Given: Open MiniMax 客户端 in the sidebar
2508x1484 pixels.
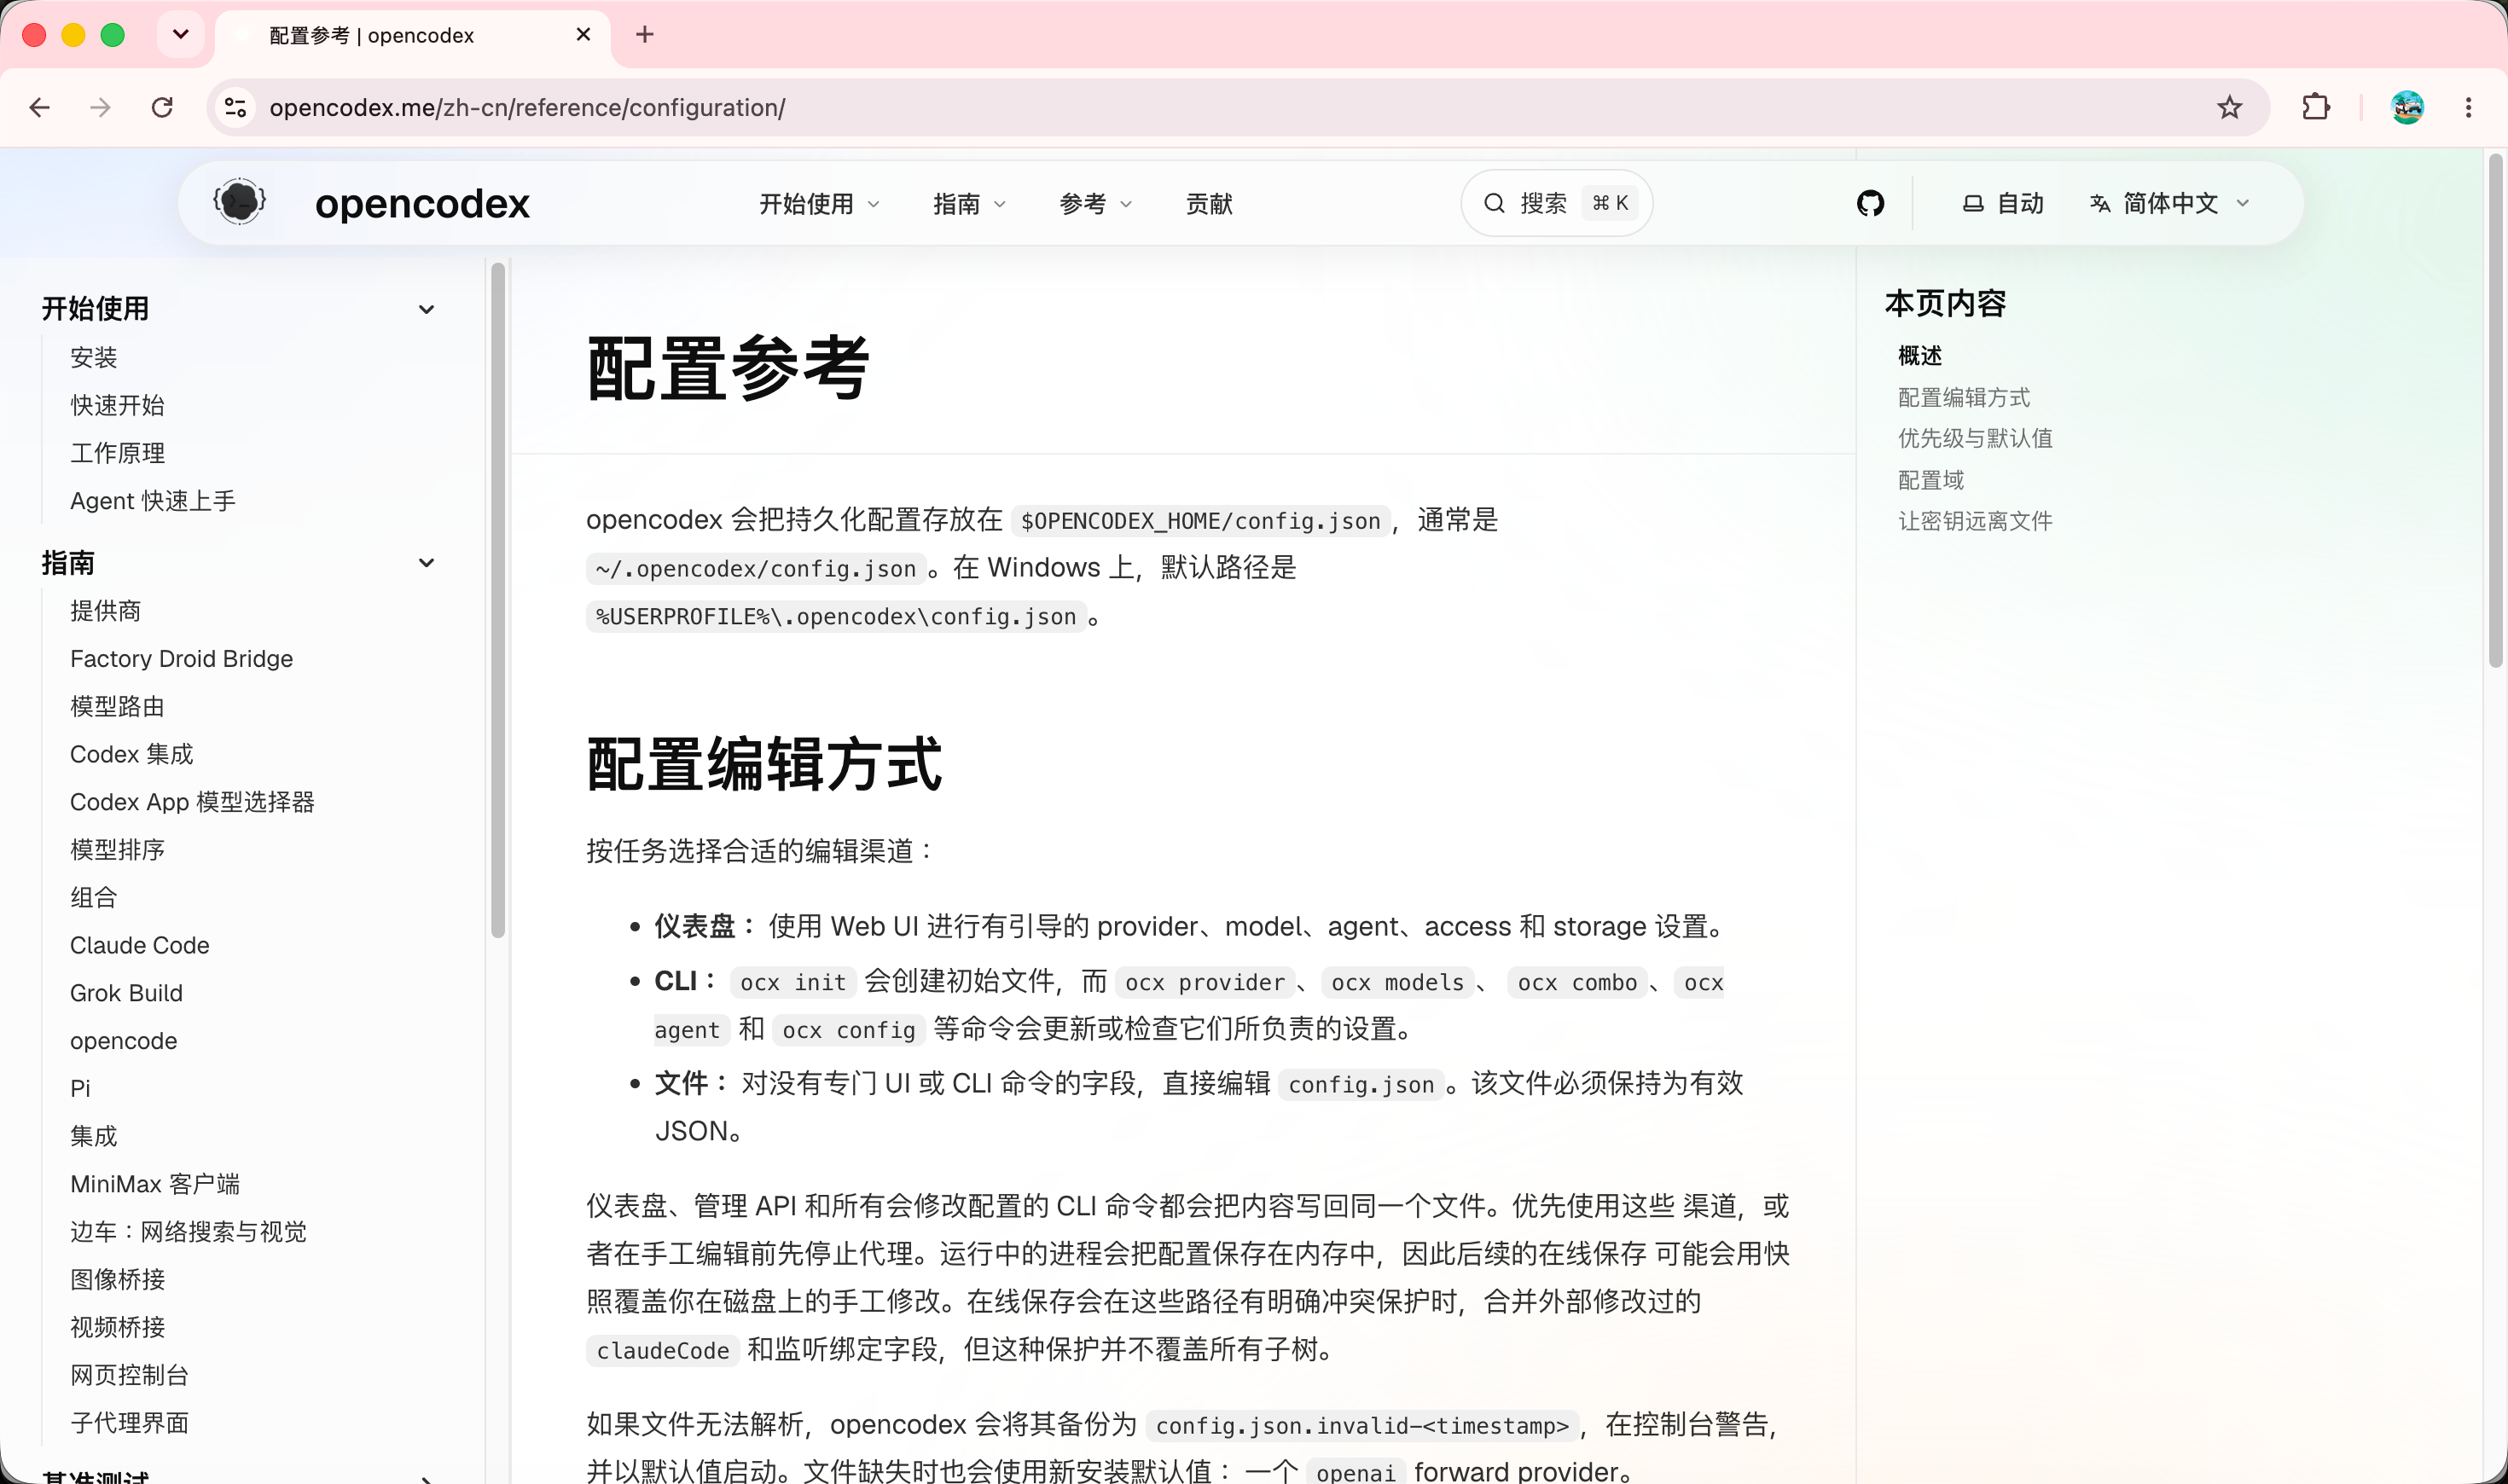Looking at the screenshot, I should tap(155, 1184).
